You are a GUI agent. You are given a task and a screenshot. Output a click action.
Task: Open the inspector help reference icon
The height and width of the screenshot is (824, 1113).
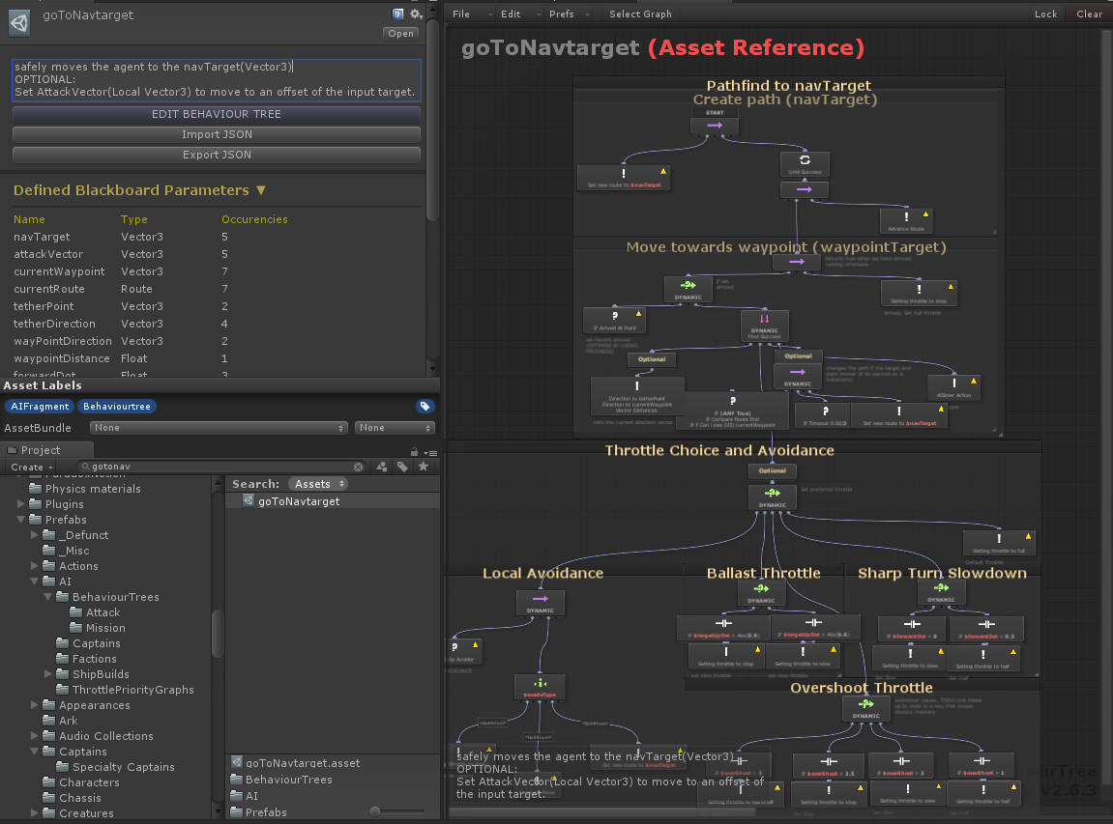point(397,14)
